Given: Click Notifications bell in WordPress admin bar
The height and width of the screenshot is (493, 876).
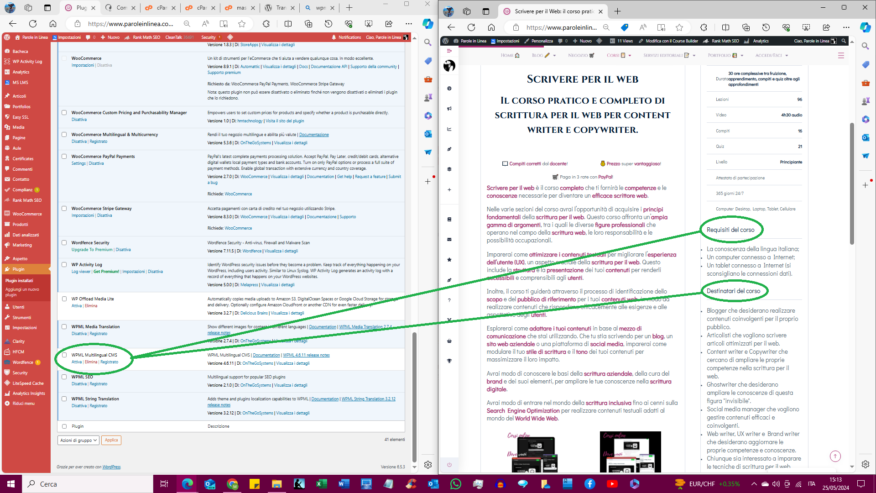Looking at the screenshot, I should tap(334, 37).
